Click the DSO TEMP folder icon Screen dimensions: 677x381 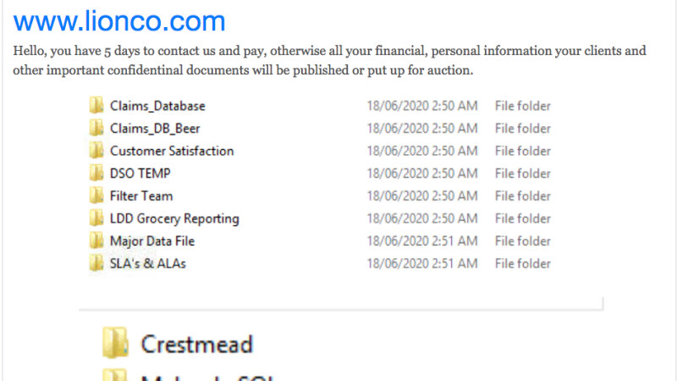[x=96, y=174]
